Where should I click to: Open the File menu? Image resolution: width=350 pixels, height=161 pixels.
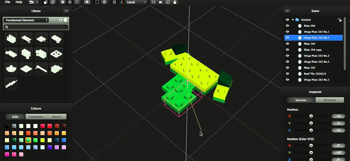(x=8, y=2)
